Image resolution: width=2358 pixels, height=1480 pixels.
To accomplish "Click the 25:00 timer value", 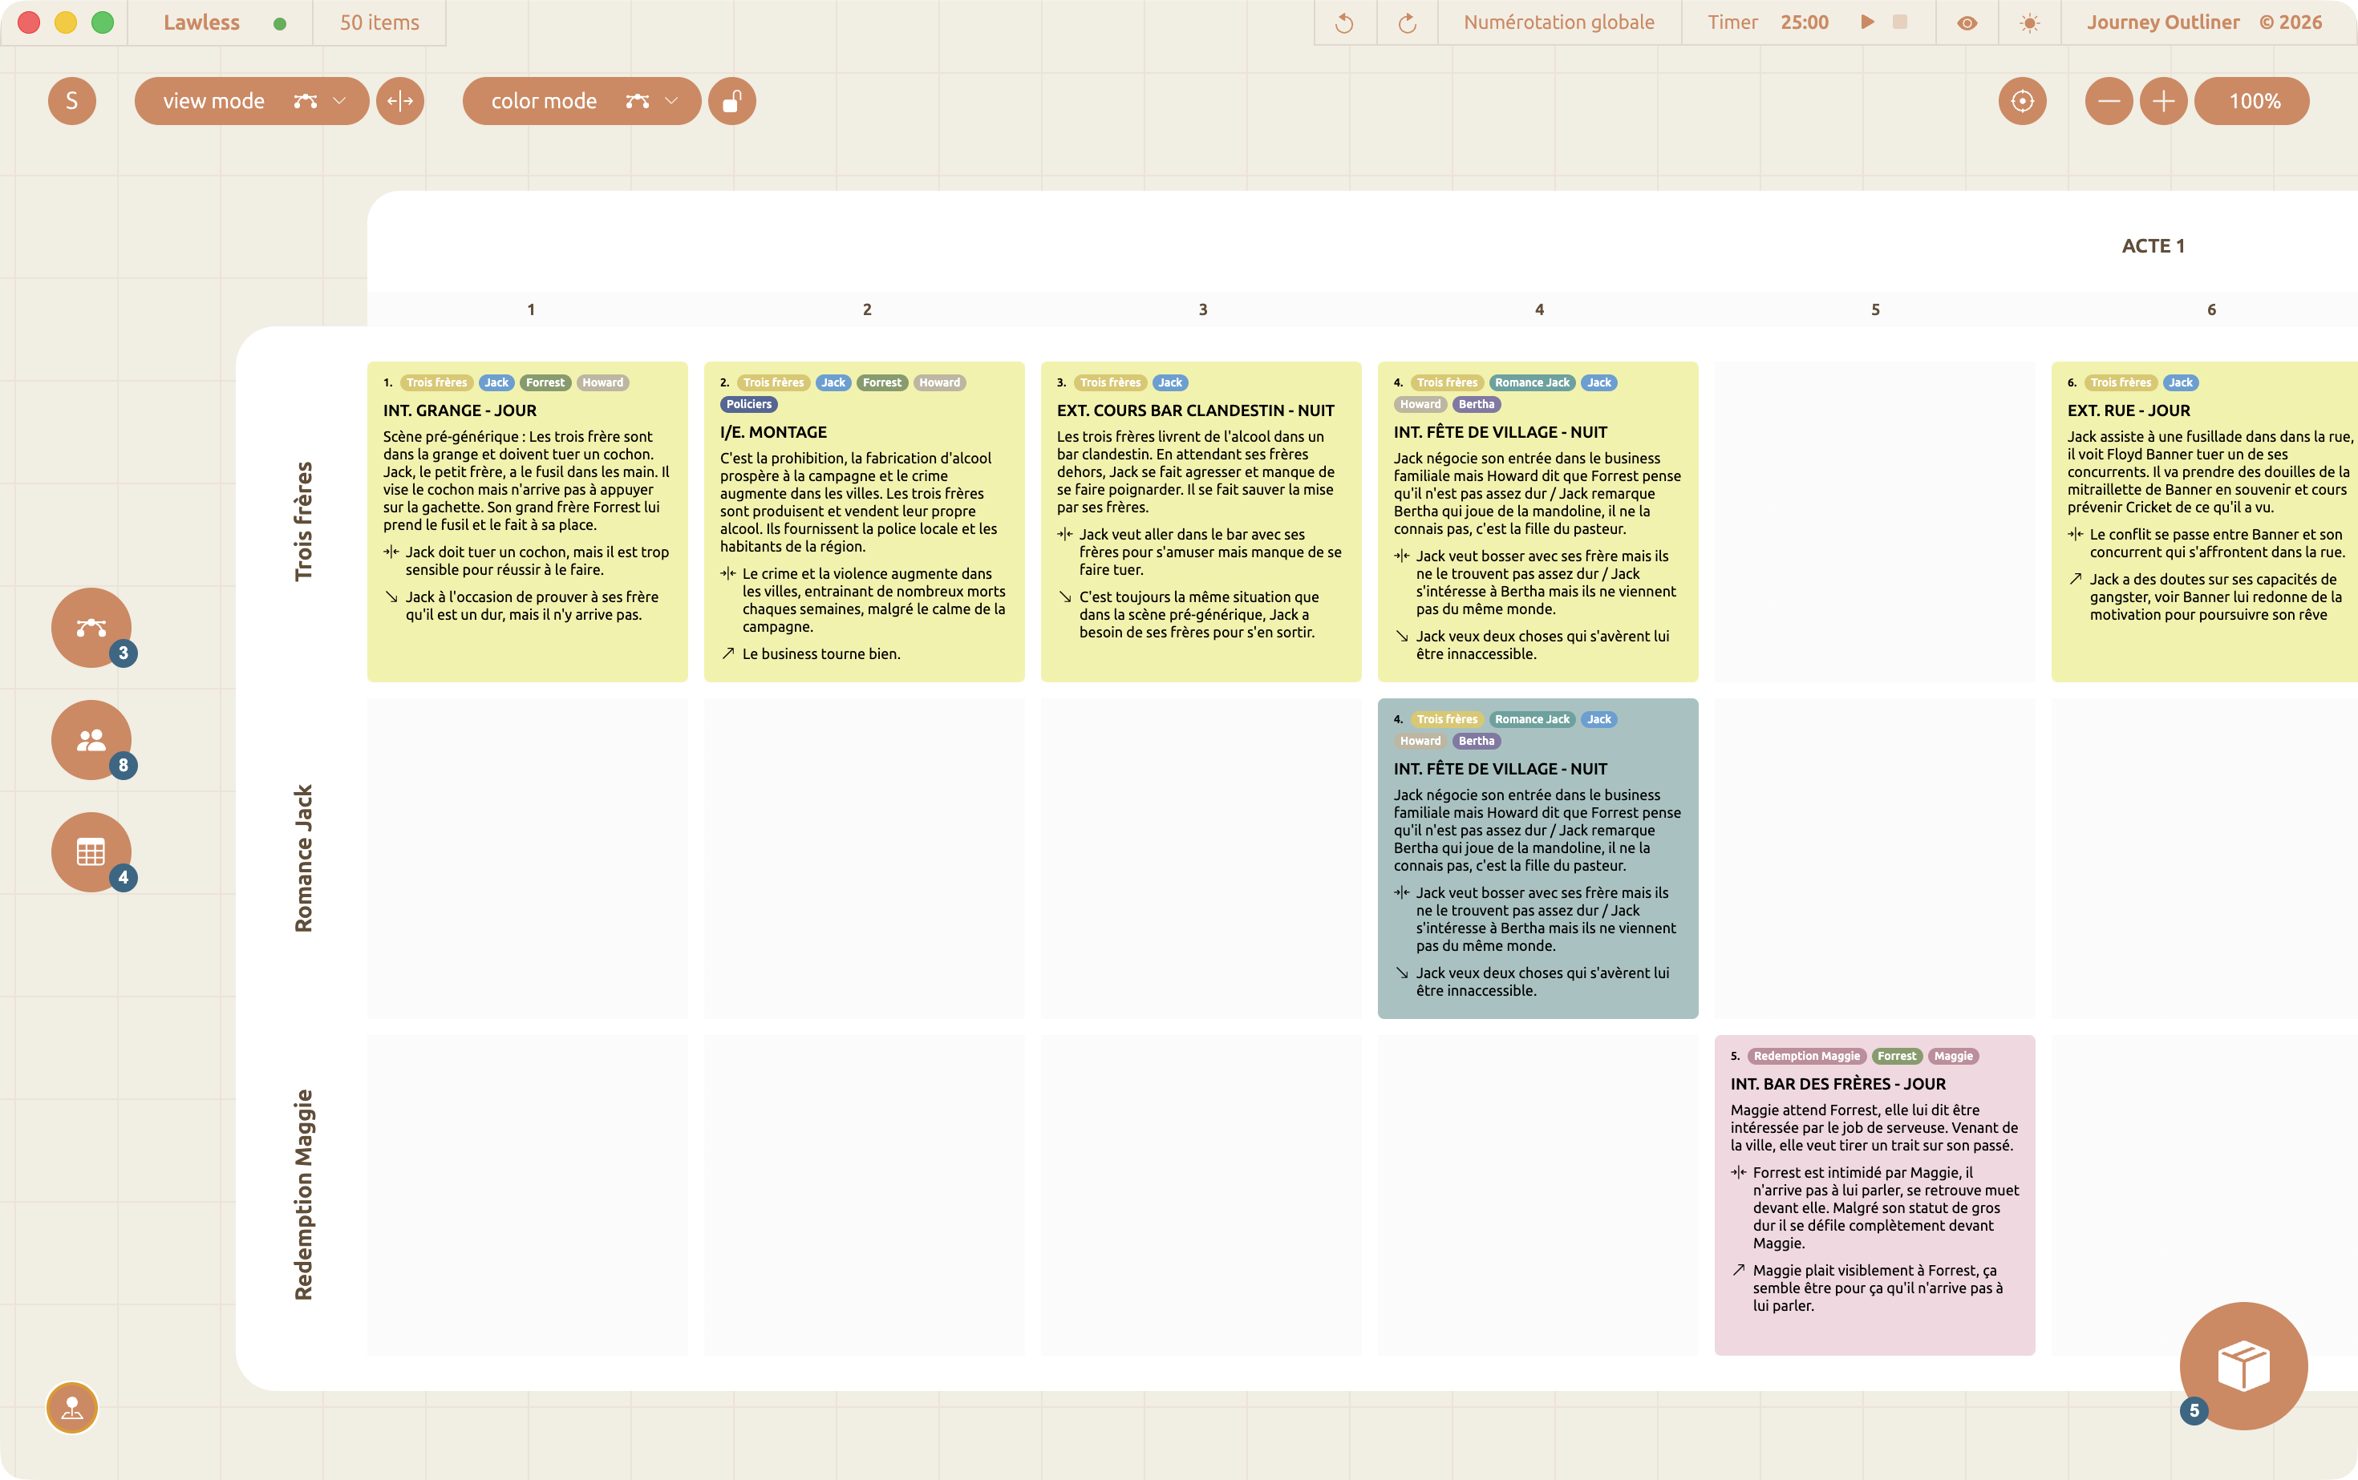I will [1804, 22].
